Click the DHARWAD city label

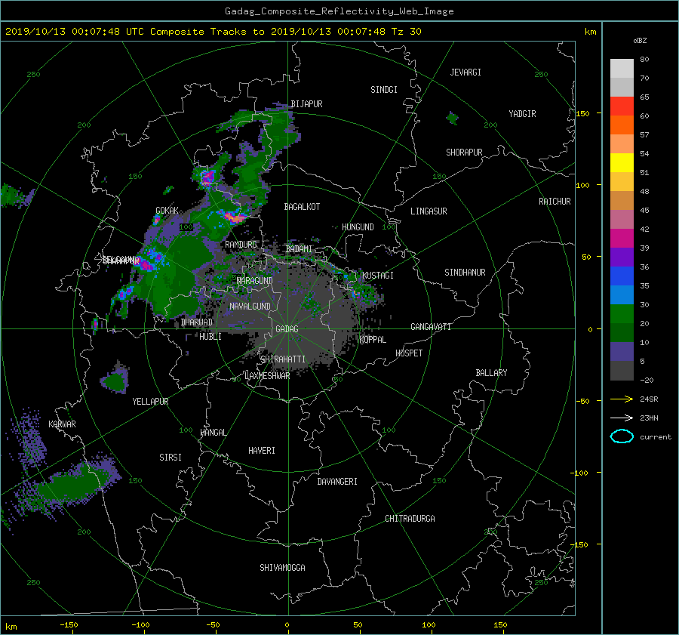[197, 322]
